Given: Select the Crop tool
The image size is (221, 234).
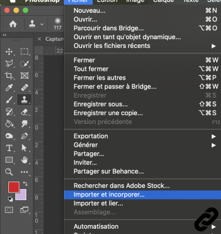Looking at the screenshot, I should point(9,75).
